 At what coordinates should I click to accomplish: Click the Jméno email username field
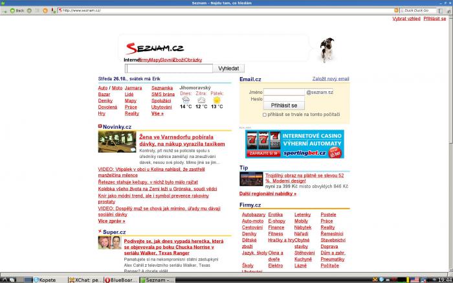click(x=284, y=92)
